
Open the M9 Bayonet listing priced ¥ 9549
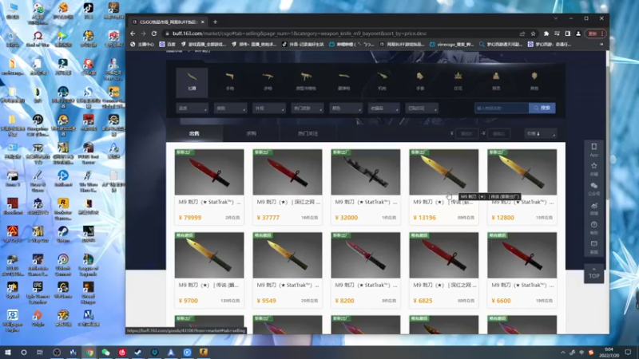click(x=288, y=270)
